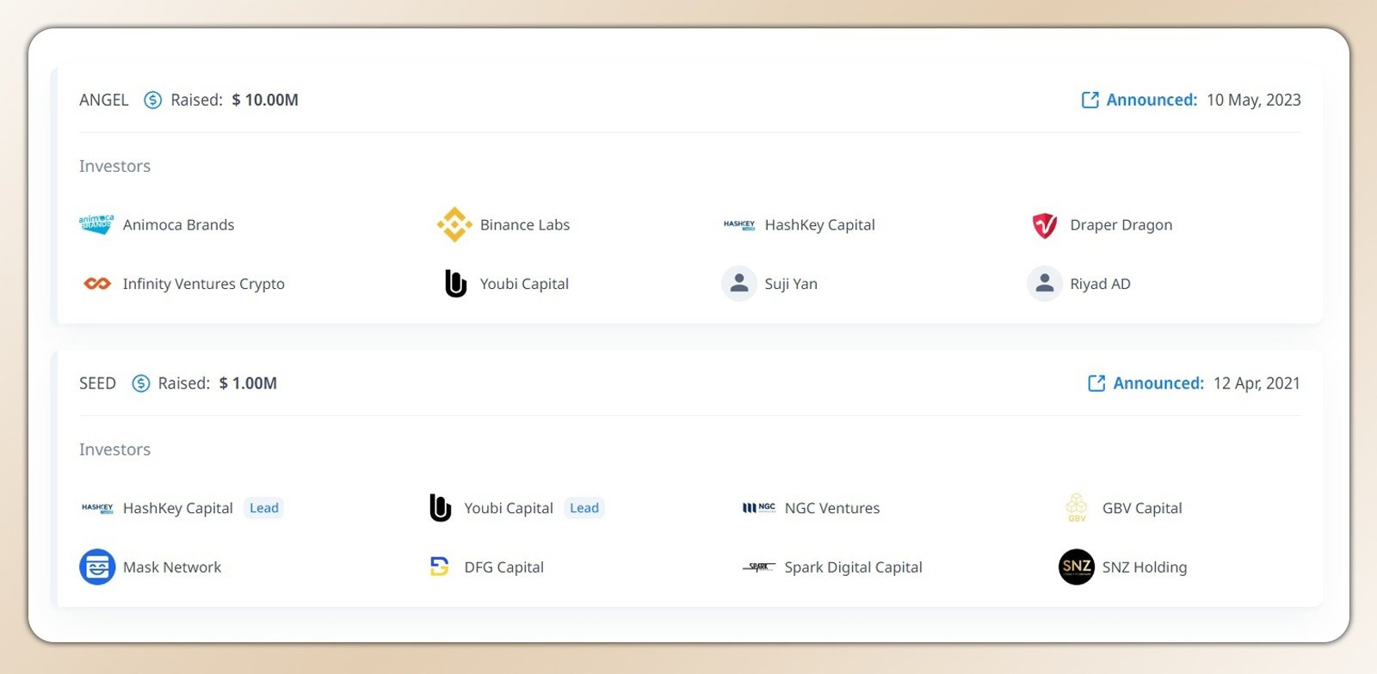Open the Angel round Announced link
The width and height of the screenshot is (1377, 674).
coord(1152,100)
